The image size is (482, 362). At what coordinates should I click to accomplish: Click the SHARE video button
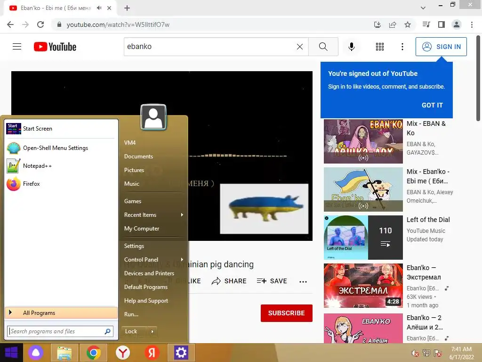pyautogui.click(x=229, y=281)
